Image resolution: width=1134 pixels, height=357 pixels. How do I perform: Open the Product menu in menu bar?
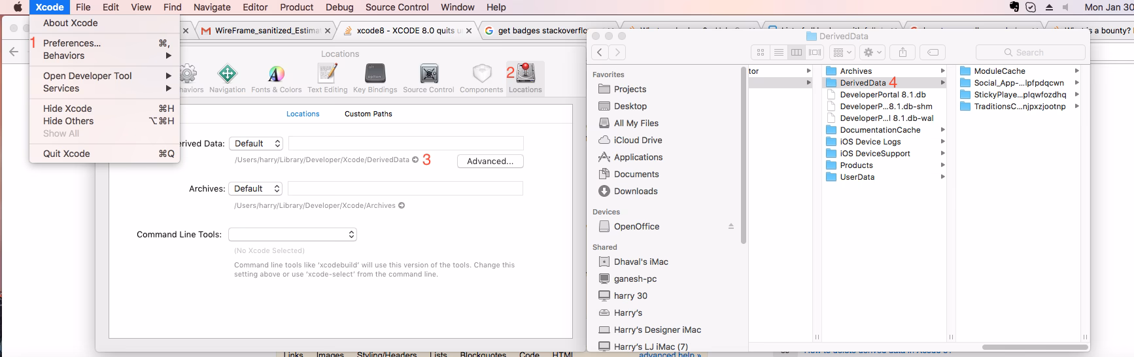(x=297, y=7)
